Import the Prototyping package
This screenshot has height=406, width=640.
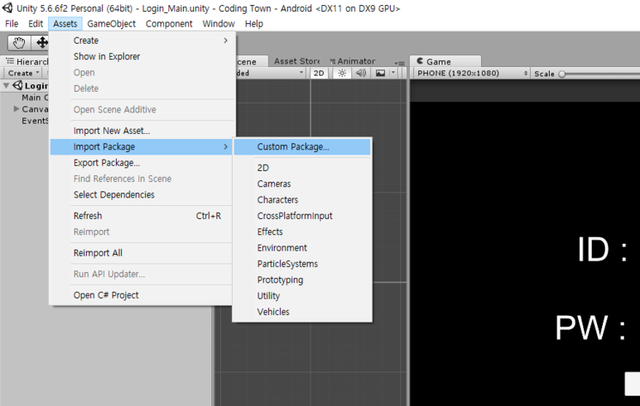(302, 279)
